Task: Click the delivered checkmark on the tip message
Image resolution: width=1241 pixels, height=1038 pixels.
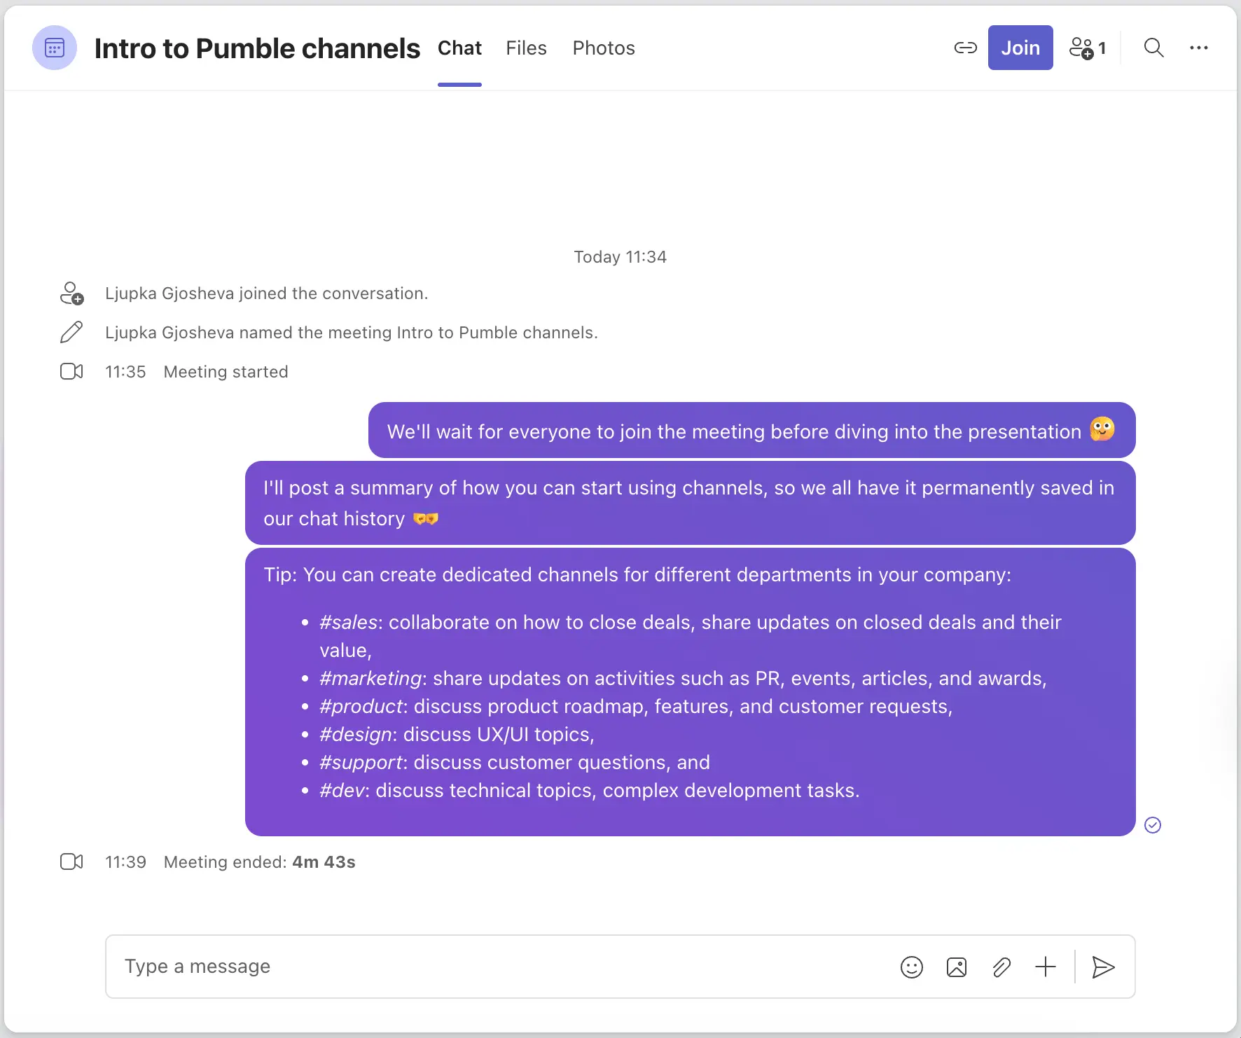Action: [1153, 824]
